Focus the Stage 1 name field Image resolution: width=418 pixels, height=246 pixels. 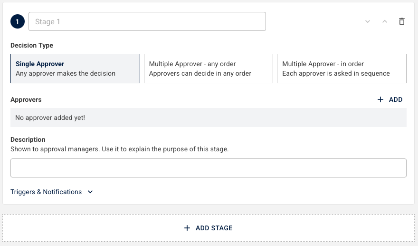click(x=147, y=21)
